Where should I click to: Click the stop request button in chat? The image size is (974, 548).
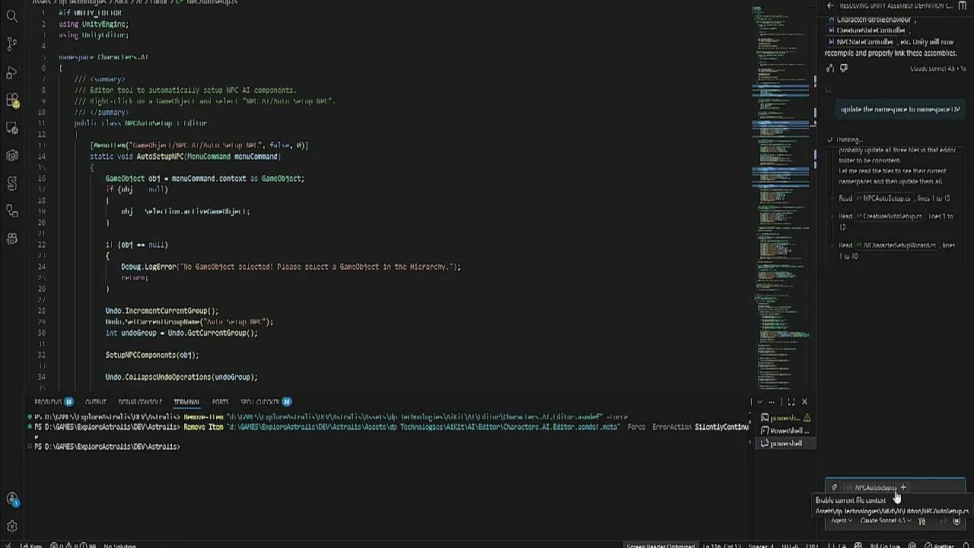click(x=956, y=521)
